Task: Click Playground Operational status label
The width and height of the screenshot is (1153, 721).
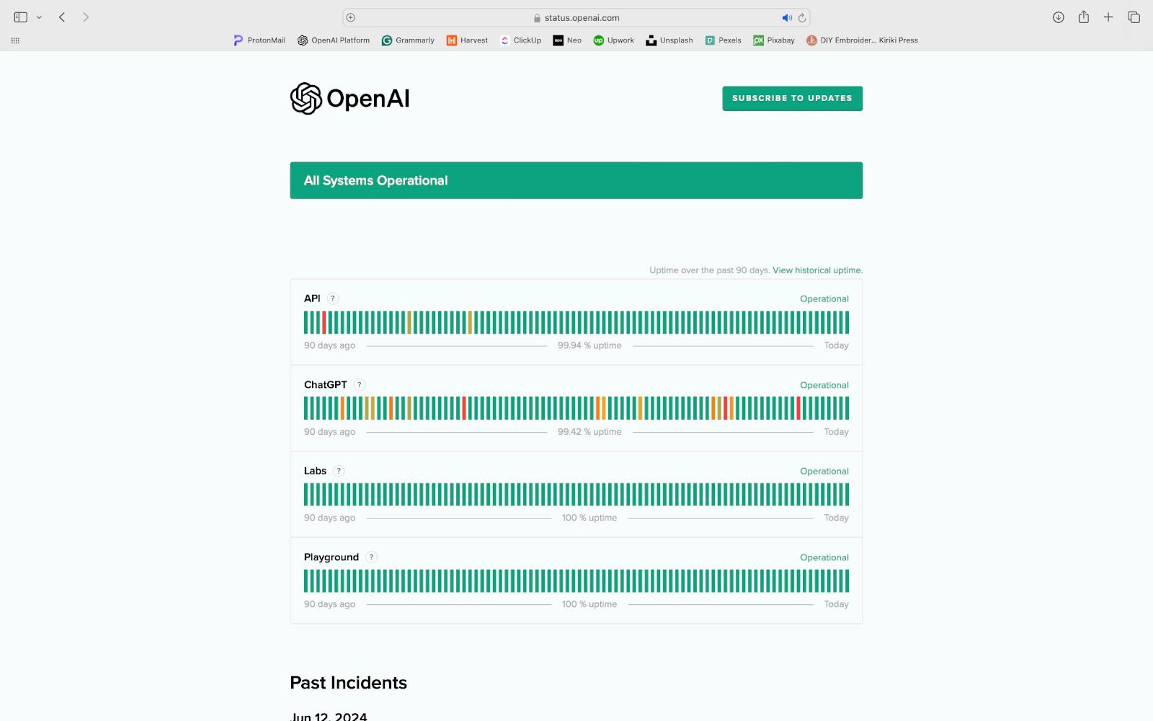Action: [824, 557]
